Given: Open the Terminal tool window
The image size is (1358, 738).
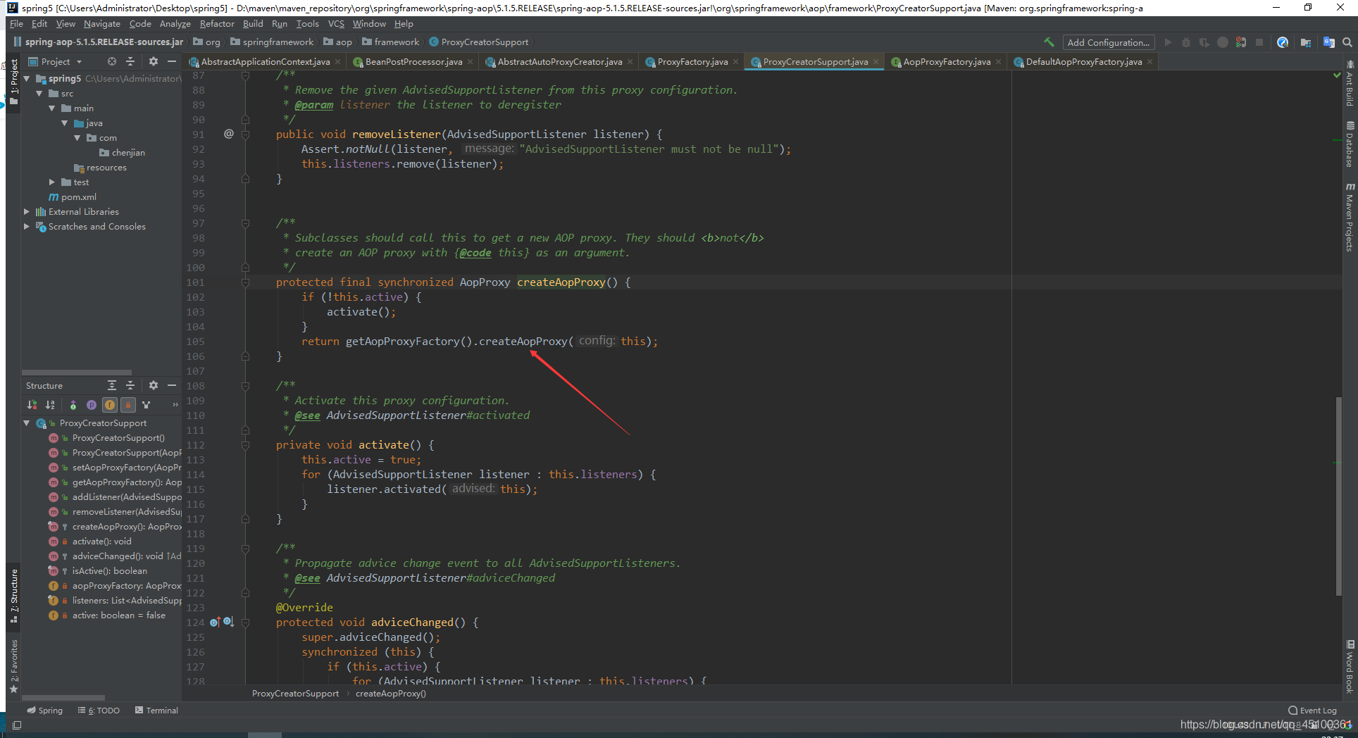Looking at the screenshot, I should 156,711.
